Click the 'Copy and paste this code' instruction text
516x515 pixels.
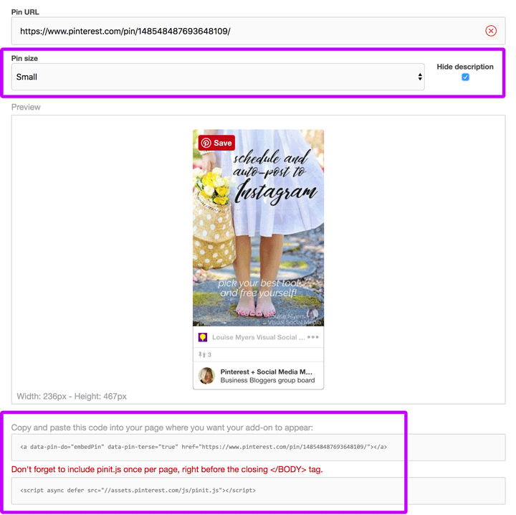tap(162, 427)
